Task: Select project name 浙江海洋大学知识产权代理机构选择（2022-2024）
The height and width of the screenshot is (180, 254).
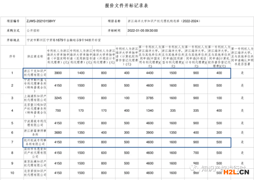Action: click(164, 21)
